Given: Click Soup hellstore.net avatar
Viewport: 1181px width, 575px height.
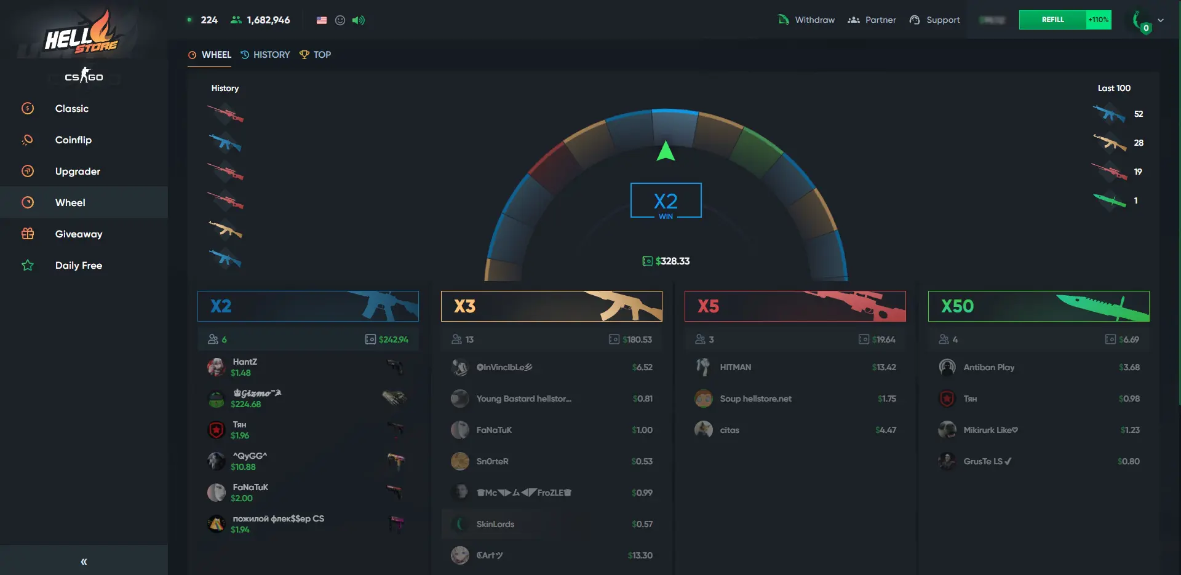Looking at the screenshot, I should (704, 399).
